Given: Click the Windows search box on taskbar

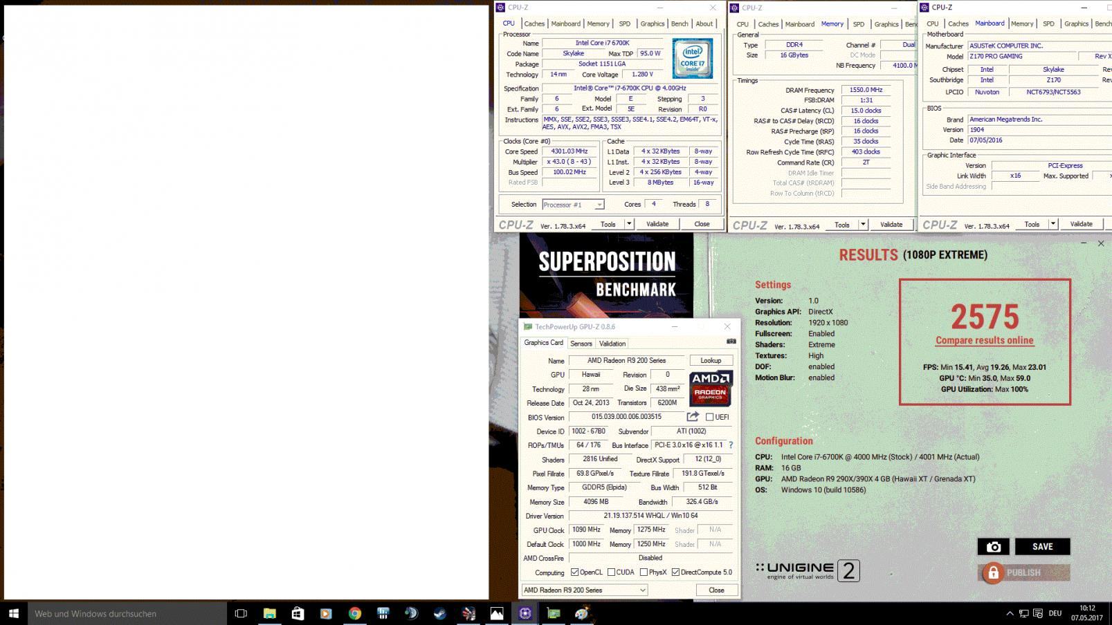Looking at the screenshot, I should point(127,613).
